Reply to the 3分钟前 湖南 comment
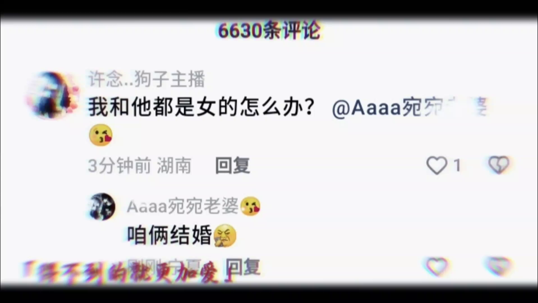The width and height of the screenshot is (538, 303). point(233,166)
